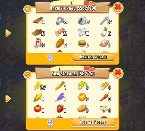Image resolution: width=145 pixels, height=131 pixels.
Task: Select the red chili pepper in silo
Action: tap(105, 97)
